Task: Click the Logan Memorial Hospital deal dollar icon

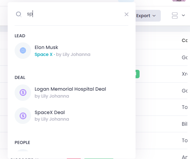Action: coord(23,92)
